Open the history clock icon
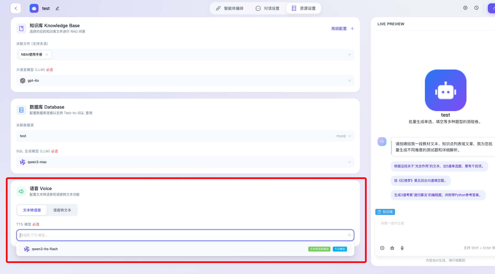The height and width of the screenshot is (274, 495). click(x=476, y=8)
